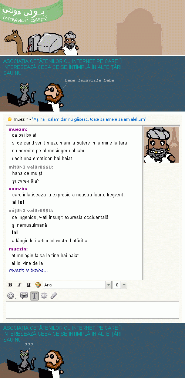Open the smiley emoticon picker
The width and height of the screenshot is (185, 379).
pos(11,296)
